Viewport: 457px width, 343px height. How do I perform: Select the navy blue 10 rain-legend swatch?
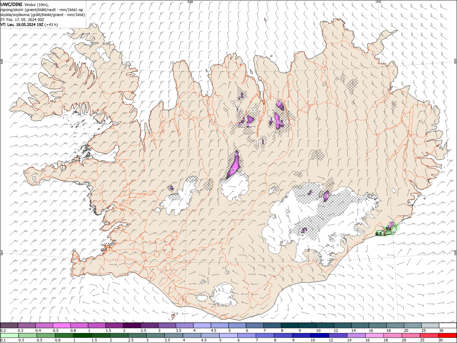click(x=320, y=335)
